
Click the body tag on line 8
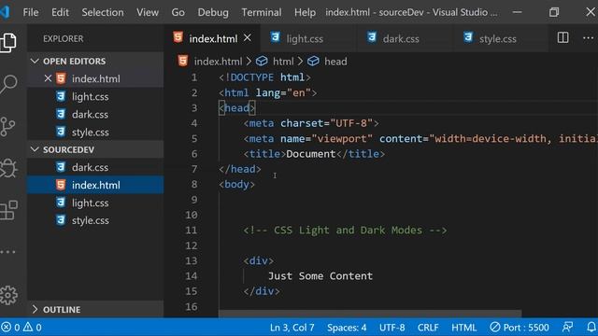pyautogui.click(x=236, y=185)
